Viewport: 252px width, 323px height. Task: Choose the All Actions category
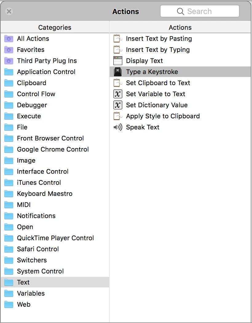(55, 38)
